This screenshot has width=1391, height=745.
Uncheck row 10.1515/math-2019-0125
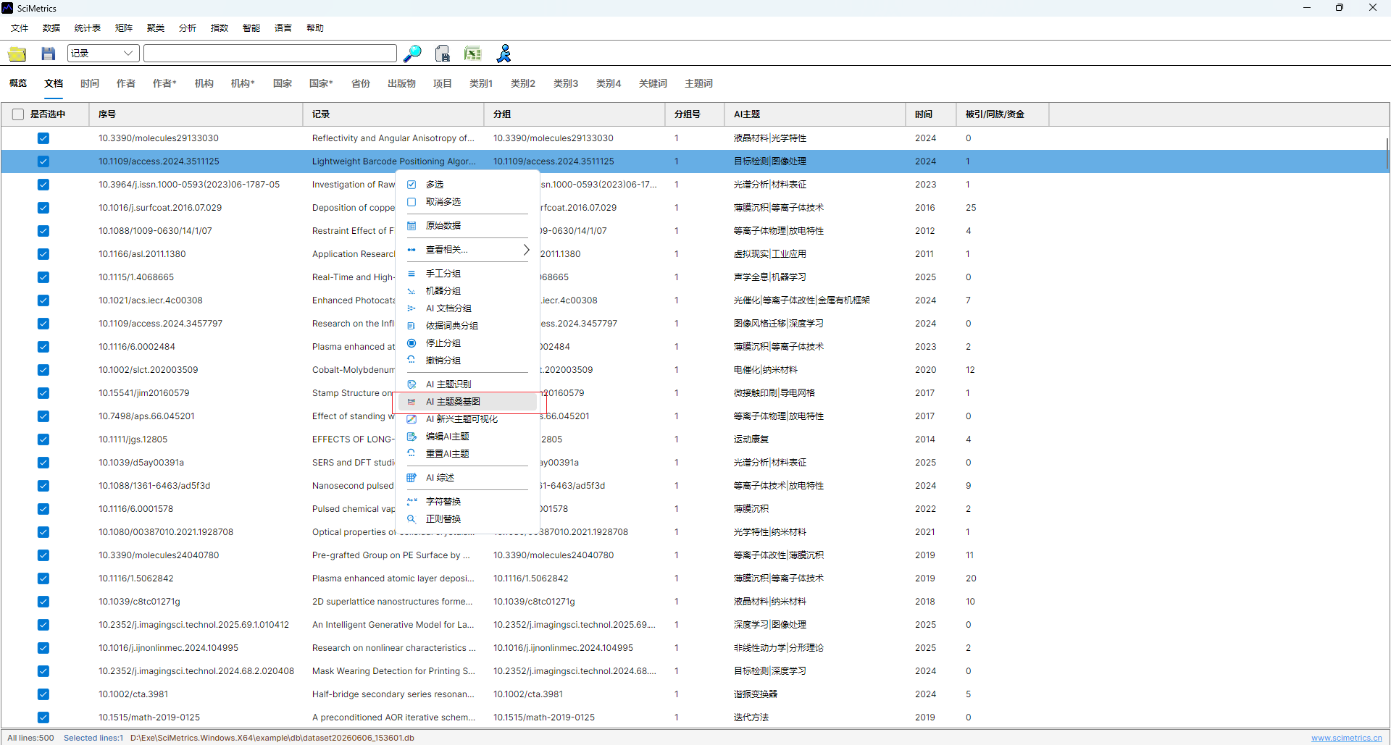pos(43,717)
